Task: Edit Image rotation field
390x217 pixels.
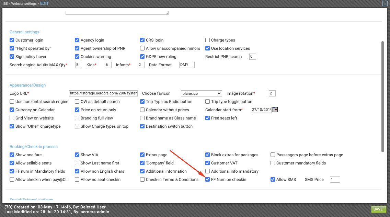Action: pos(272,93)
